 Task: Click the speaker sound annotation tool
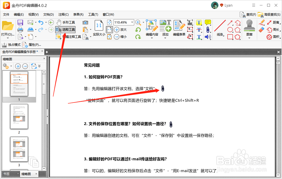click(208, 37)
